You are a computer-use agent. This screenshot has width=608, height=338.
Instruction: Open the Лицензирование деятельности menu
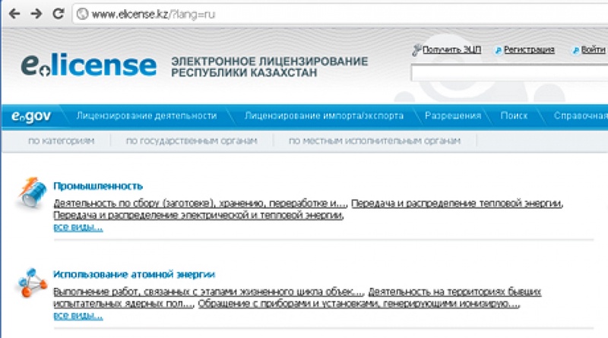(x=147, y=115)
